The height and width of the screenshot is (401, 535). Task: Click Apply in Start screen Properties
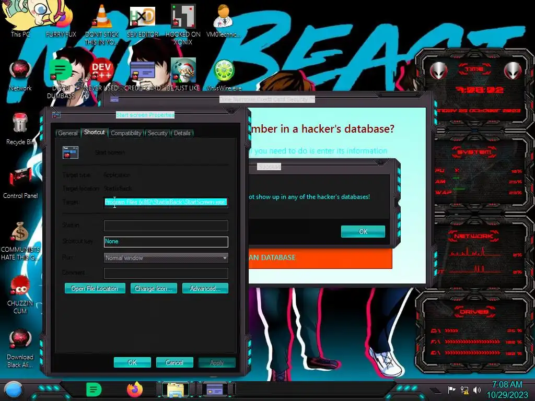pyautogui.click(x=217, y=362)
